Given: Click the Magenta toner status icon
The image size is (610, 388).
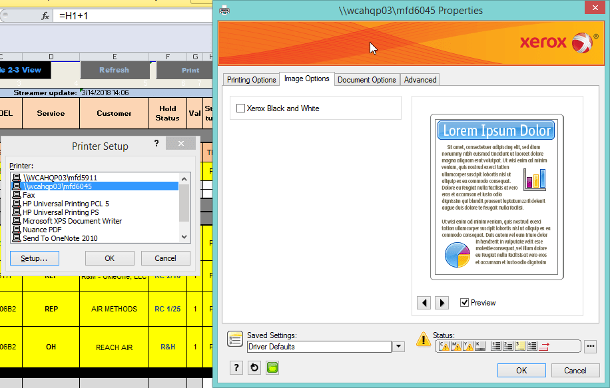Looking at the screenshot, I should tap(456, 345).
